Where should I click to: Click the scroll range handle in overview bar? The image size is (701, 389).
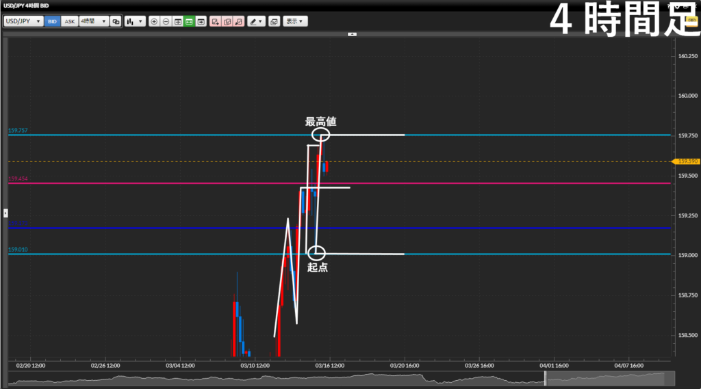click(x=544, y=378)
